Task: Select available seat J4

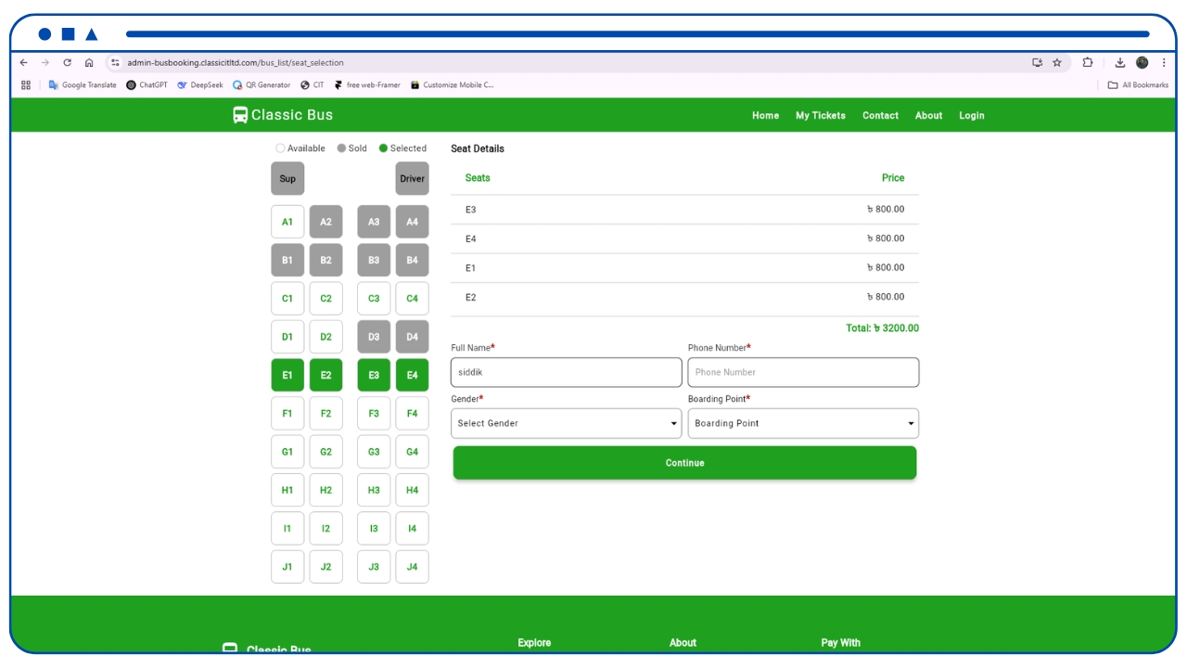Action: click(412, 567)
